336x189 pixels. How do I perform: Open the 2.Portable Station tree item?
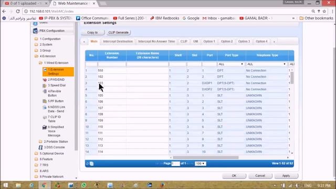pyautogui.click(x=56, y=142)
